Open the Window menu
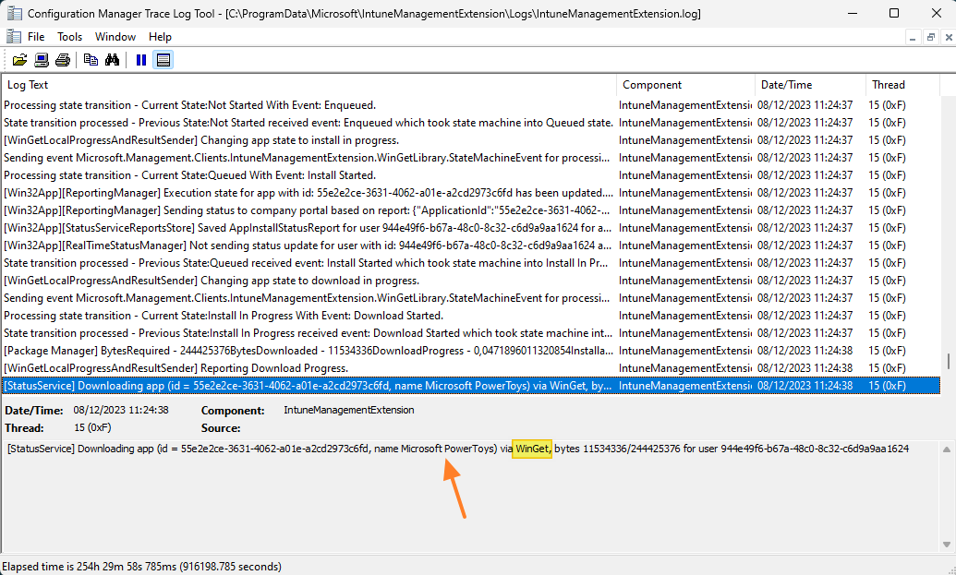 [115, 36]
